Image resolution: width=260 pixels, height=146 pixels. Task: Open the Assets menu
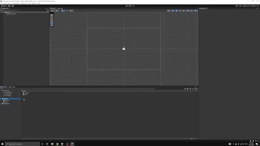(x=9, y=3)
